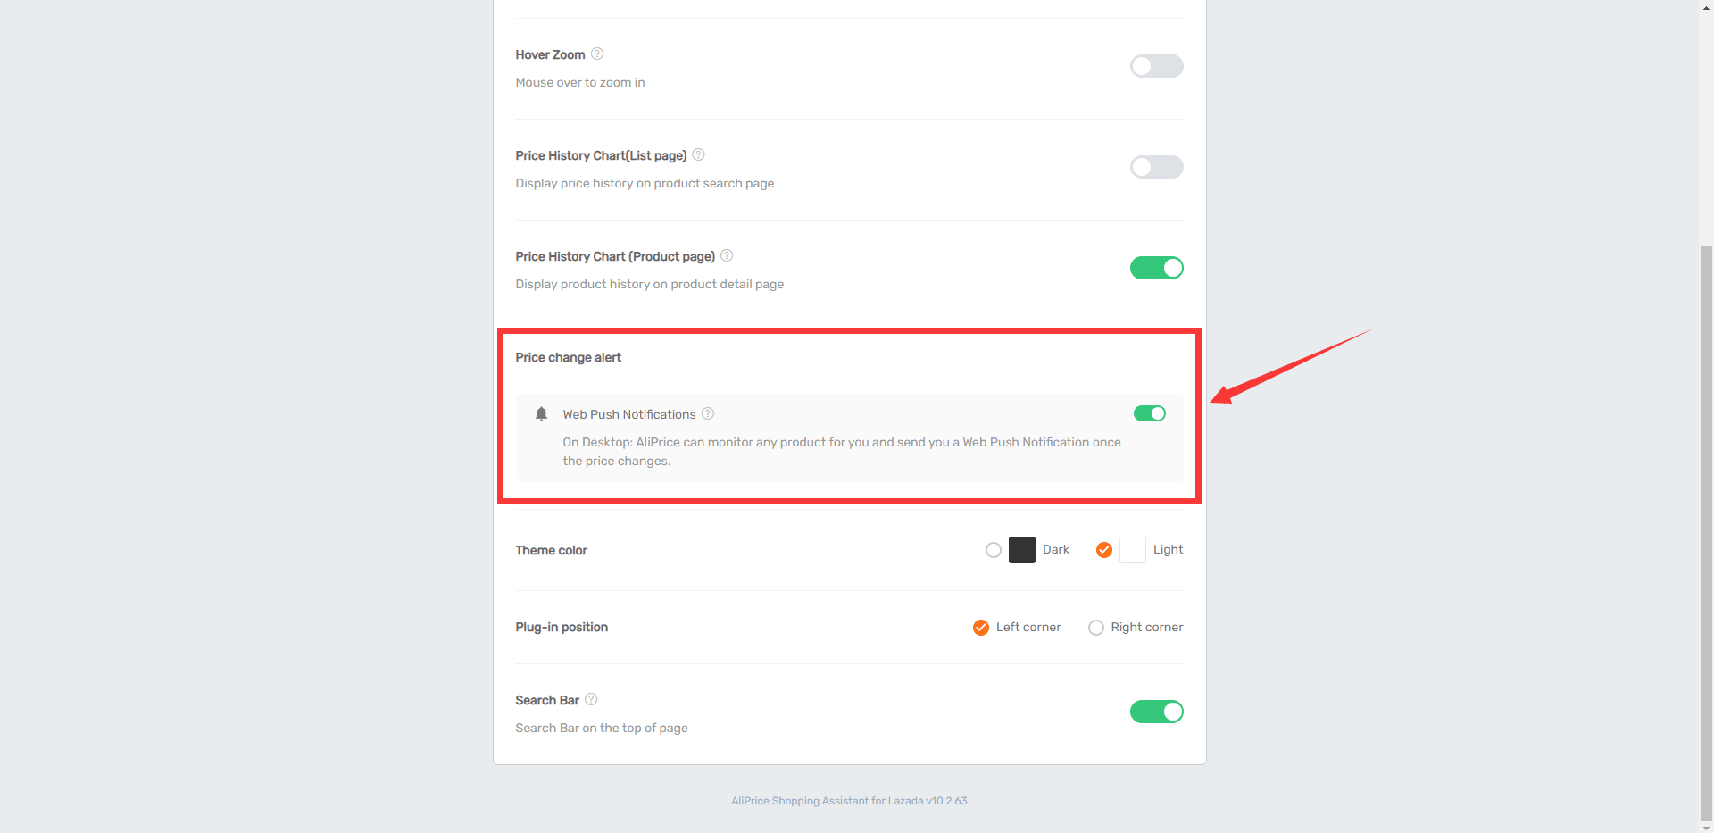Click help icon next to Price History Chart (Product page)
Screen dimensions: 1714x833
coord(727,255)
